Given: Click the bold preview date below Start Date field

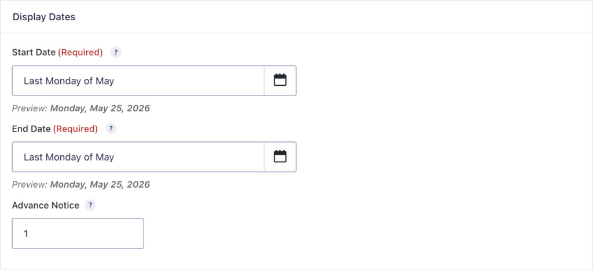Looking at the screenshot, I should pos(100,108).
